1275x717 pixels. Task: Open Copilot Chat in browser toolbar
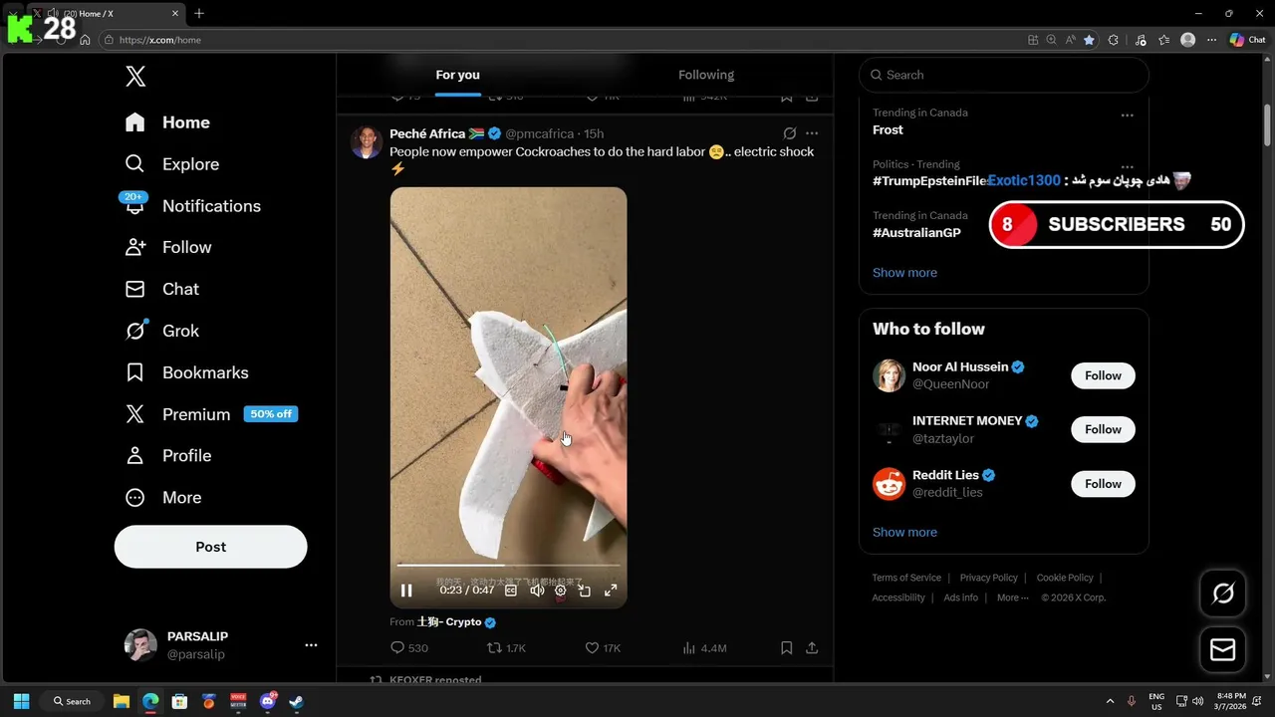1247,40
